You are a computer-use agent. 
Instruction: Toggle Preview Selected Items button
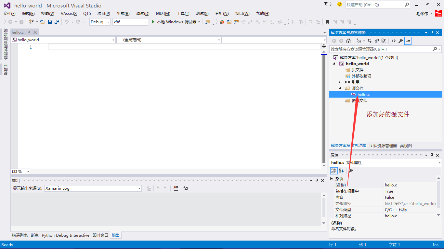pyautogui.click(x=408, y=41)
